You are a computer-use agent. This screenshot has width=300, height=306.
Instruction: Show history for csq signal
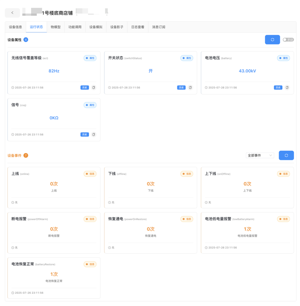click(x=85, y=134)
